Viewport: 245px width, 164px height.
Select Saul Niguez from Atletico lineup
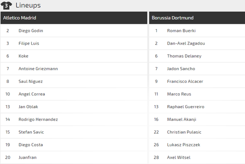tap(31, 82)
